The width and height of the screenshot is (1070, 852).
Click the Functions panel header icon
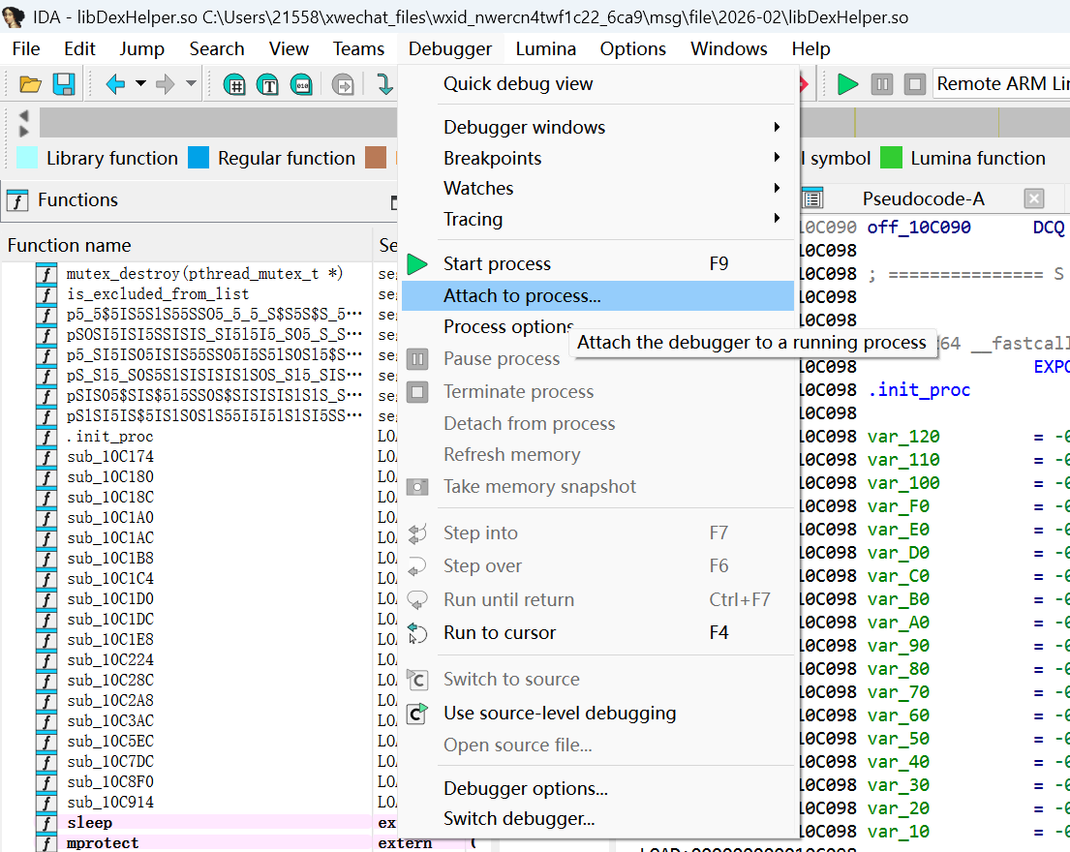coord(17,200)
